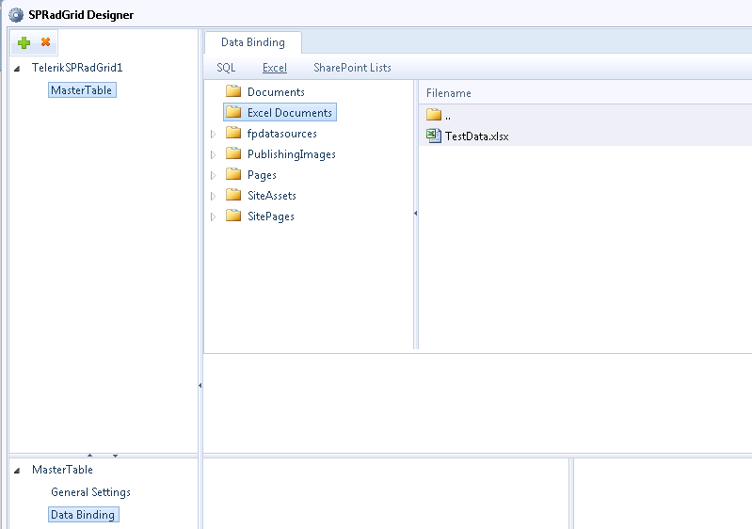
Task: Expand the PublishingImages folder
Action: pyautogui.click(x=214, y=154)
